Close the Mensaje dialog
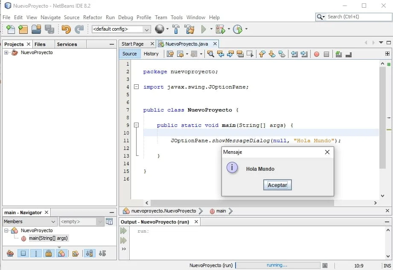The width and height of the screenshot is (393, 270). pyautogui.click(x=327, y=152)
